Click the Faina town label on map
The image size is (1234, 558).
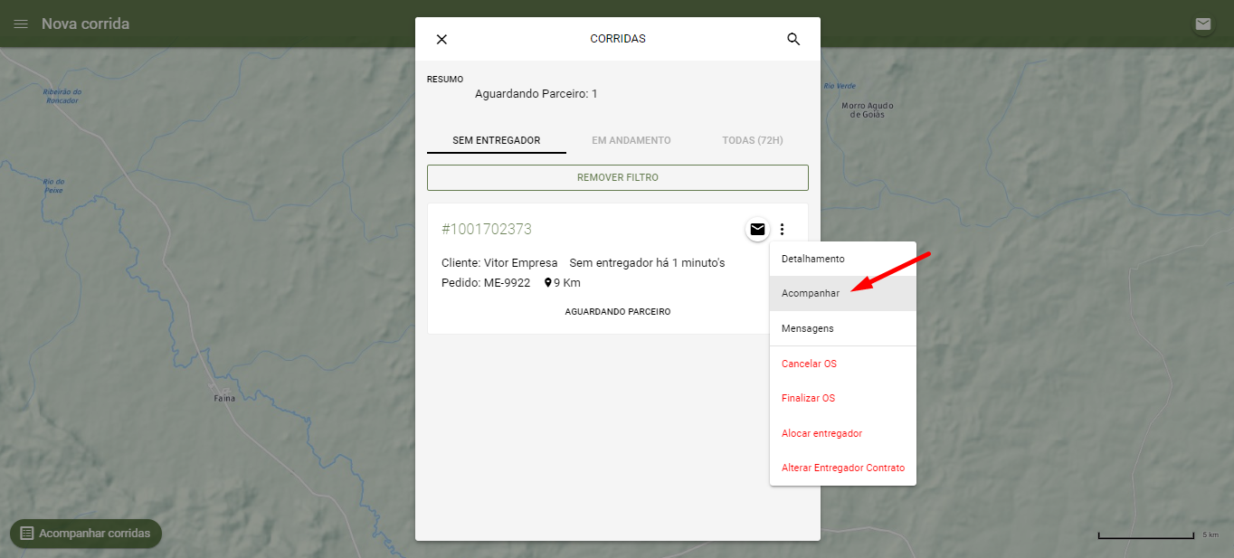tap(224, 398)
